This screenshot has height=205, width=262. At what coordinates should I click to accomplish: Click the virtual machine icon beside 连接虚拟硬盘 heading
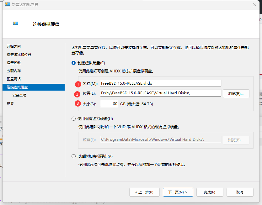point(16,24)
